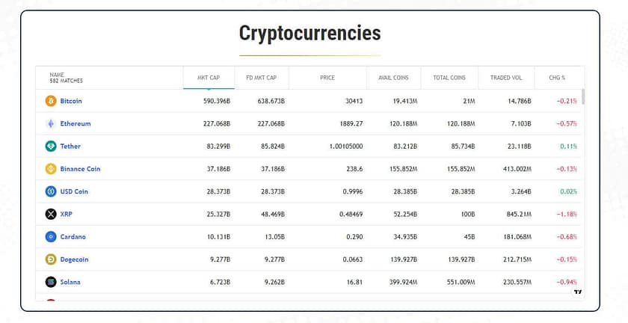Click the Cardano logo icon
628x323 pixels.
[x=51, y=237]
